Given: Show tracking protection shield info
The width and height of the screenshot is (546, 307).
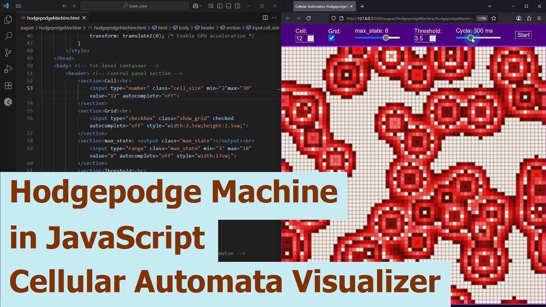Looking at the screenshot, I should point(334,18).
